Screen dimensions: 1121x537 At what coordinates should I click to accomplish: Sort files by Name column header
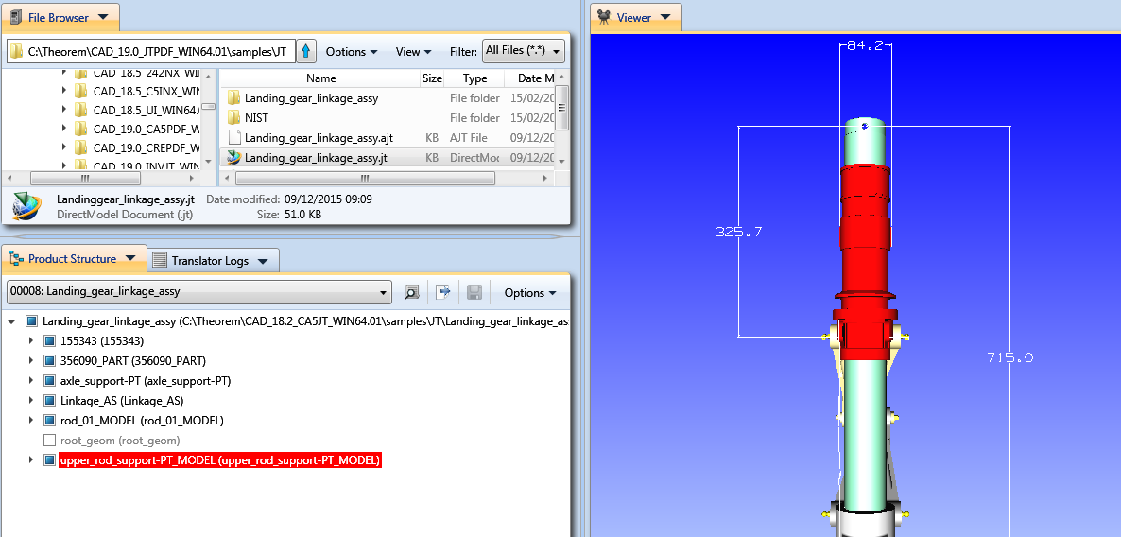321,78
